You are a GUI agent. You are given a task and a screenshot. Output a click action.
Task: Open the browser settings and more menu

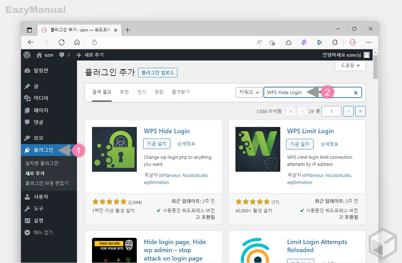pyautogui.click(x=369, y=42)
